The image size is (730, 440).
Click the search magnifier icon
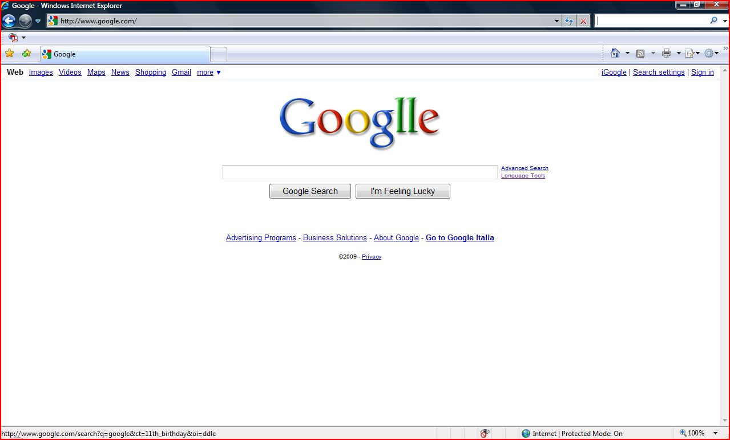[x=714, y=21]
